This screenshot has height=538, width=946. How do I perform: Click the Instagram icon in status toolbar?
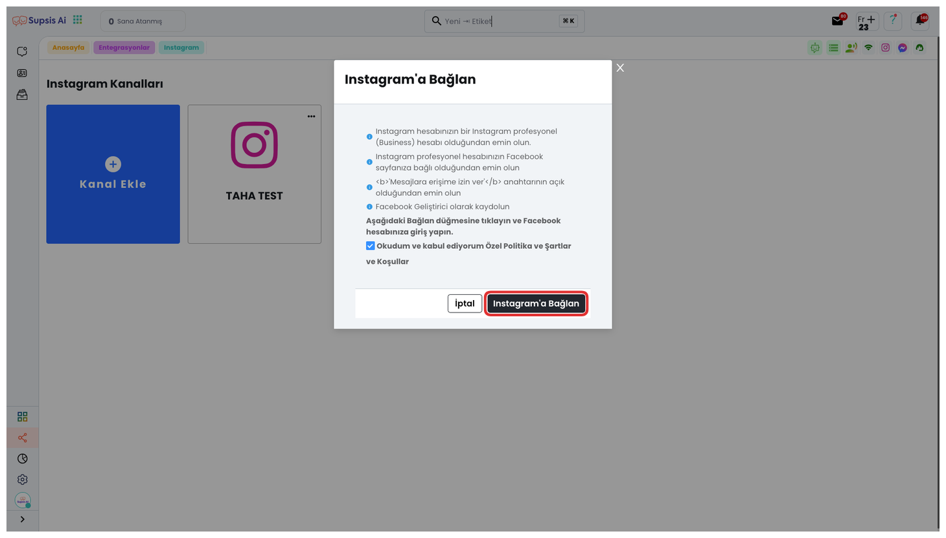pyautogui.click(x=885, y=47)
